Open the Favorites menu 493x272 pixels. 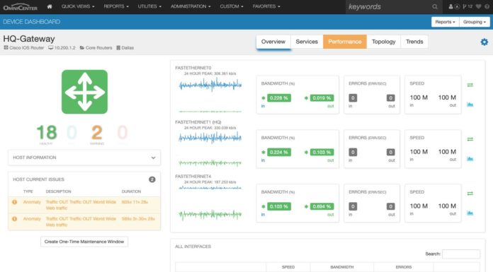pyautogui.click(x=266, y=6)
